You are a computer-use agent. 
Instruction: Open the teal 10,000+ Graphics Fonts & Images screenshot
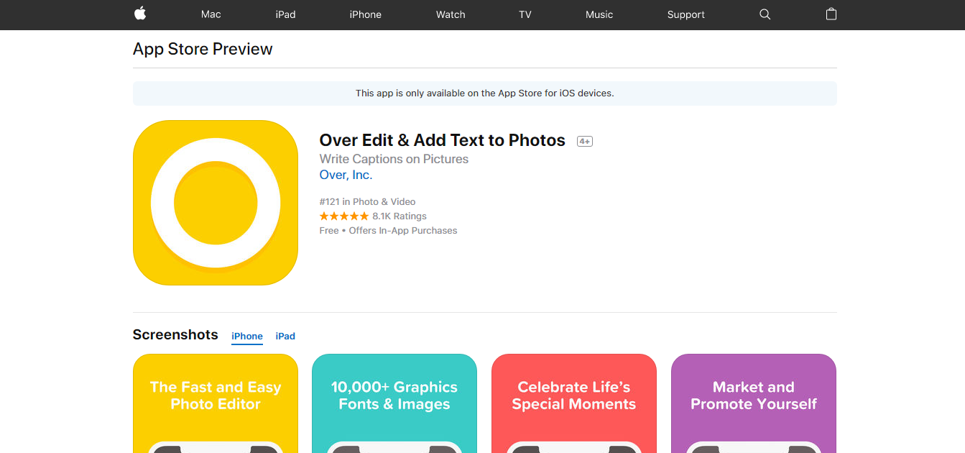pyautogui.click(x=394, y=403)
